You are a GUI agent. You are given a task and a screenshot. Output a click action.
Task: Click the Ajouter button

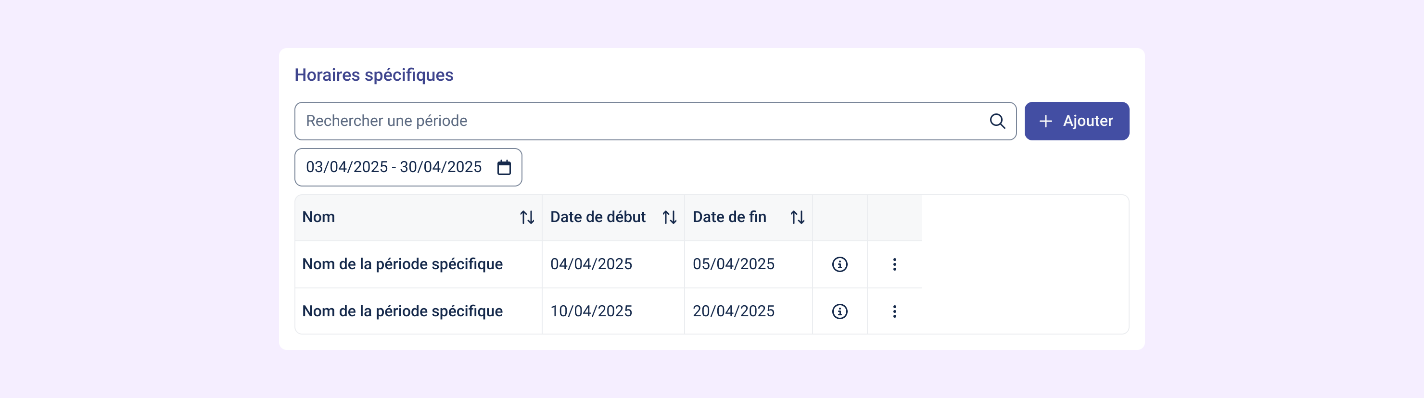tap(1076, 121)
